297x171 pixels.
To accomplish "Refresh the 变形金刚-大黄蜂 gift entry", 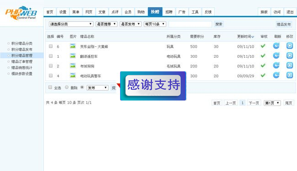I will [276, 46].
